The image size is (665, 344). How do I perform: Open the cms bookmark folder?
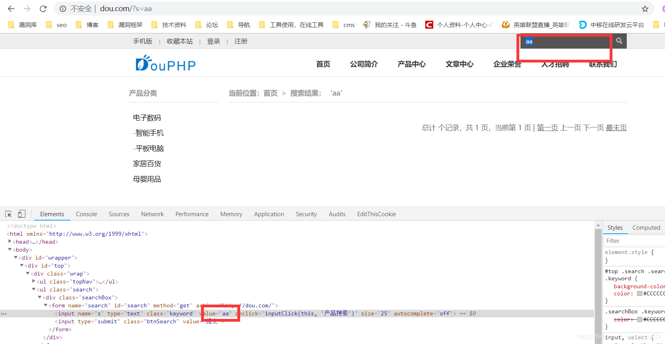(x=344, y=25)
